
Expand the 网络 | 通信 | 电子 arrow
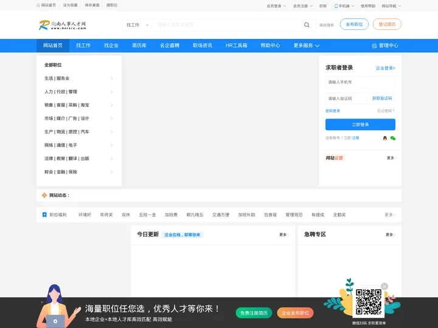click(111, 145)
